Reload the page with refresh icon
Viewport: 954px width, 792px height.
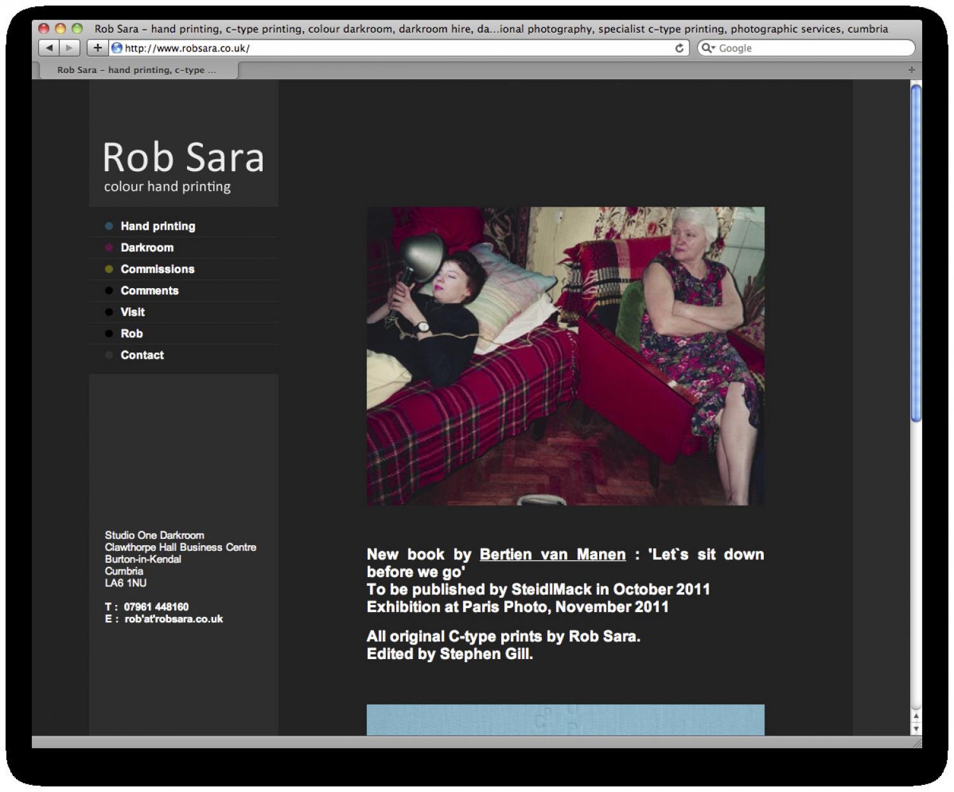[679, 48]
